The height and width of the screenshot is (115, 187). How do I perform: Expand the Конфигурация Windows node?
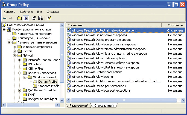[9, 38]
